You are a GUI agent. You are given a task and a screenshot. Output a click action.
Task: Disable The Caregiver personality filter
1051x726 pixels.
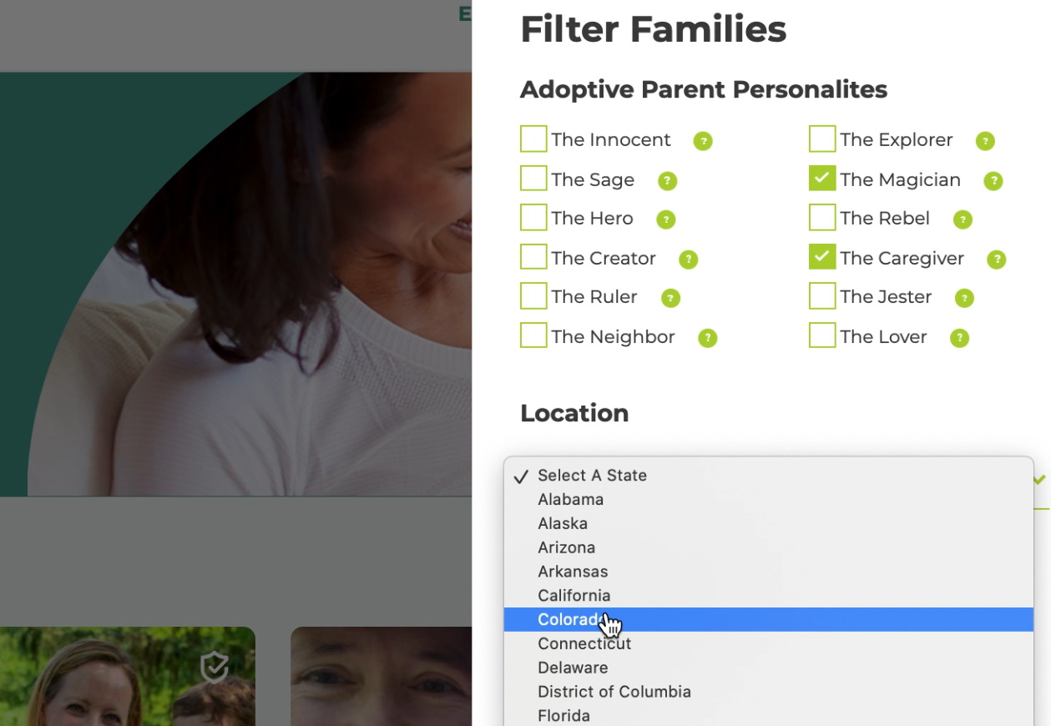(822, 257)
